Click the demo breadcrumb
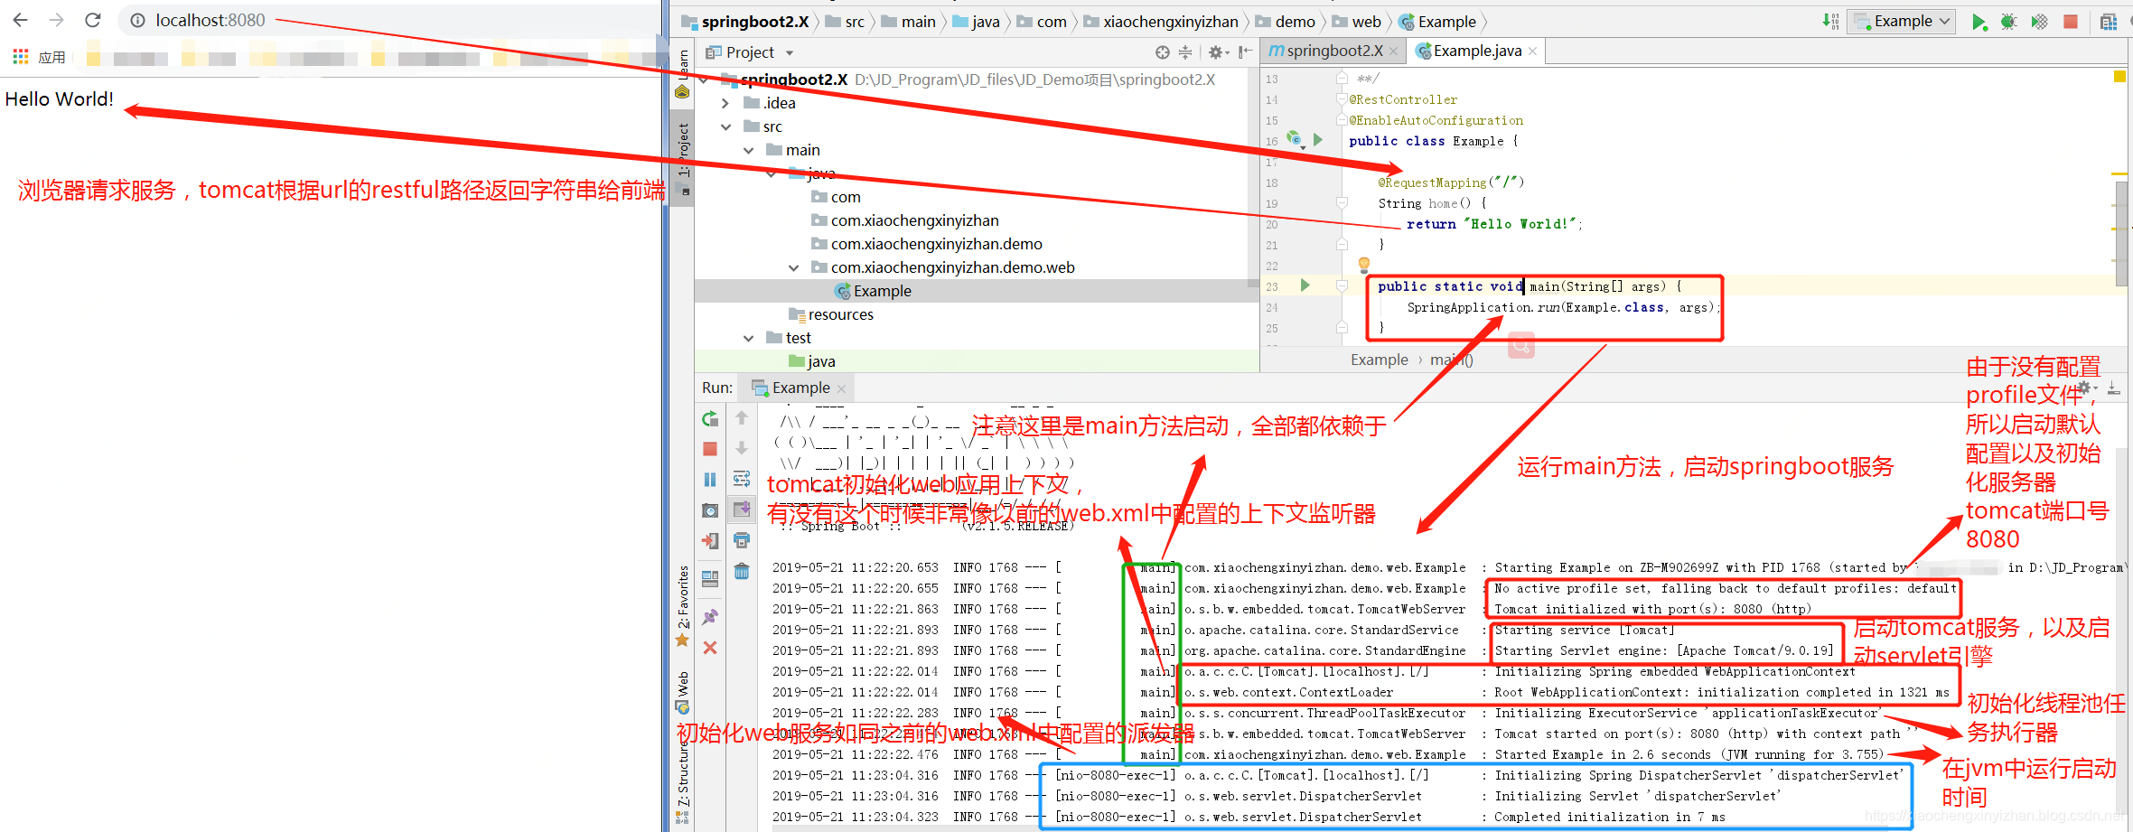The image size is (2133, 832). tap(1286, 22)
